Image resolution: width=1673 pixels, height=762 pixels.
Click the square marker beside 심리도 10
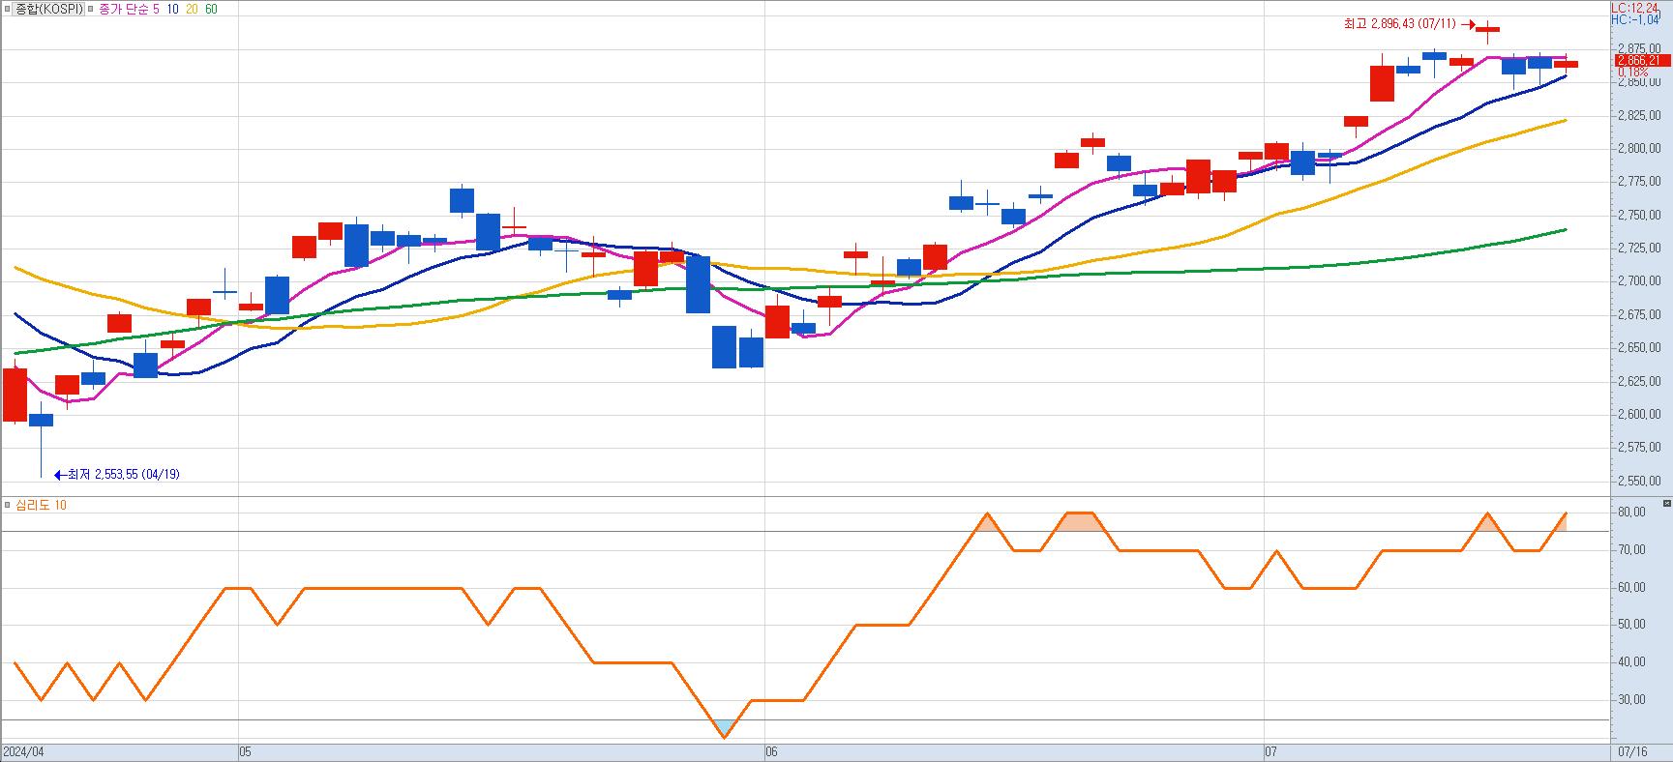click(x=7, y=505)
